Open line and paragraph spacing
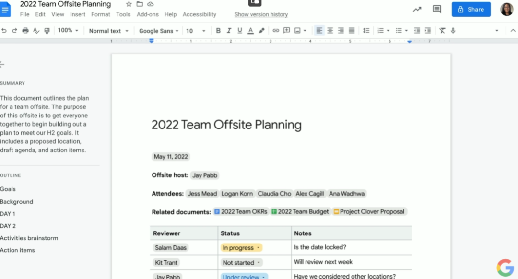The height and width of the screenshot is (279, 518). pos(366,31)
